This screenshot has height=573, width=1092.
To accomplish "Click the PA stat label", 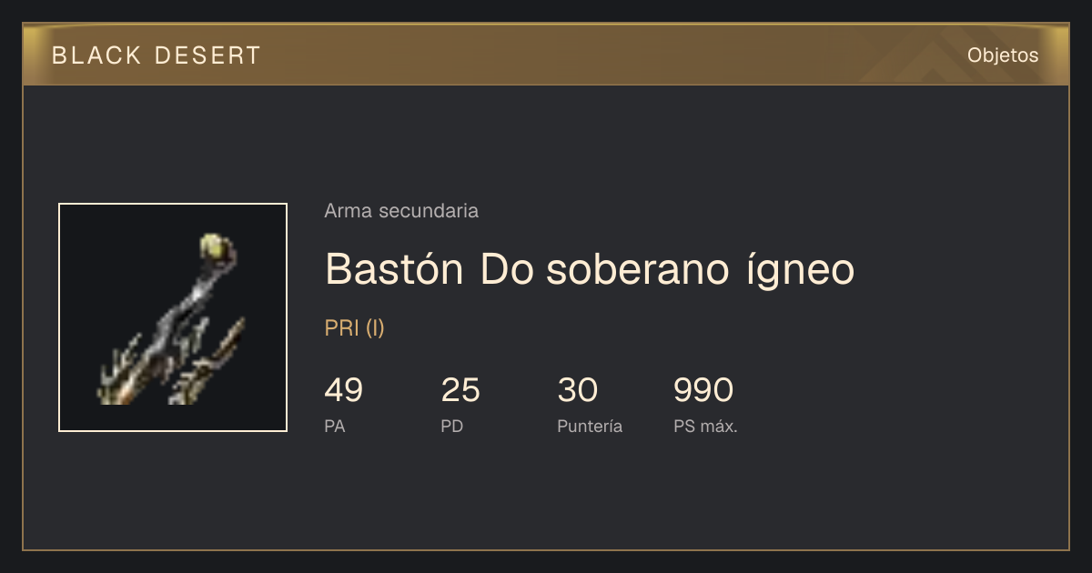I will point(335,427).
